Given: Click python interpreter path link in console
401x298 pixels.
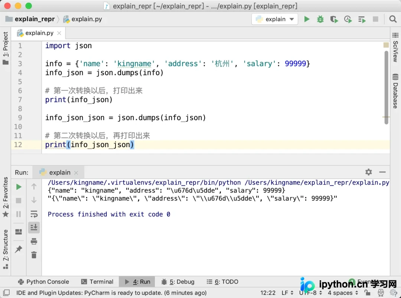Looking at the screenshot, I should point(144,183).
